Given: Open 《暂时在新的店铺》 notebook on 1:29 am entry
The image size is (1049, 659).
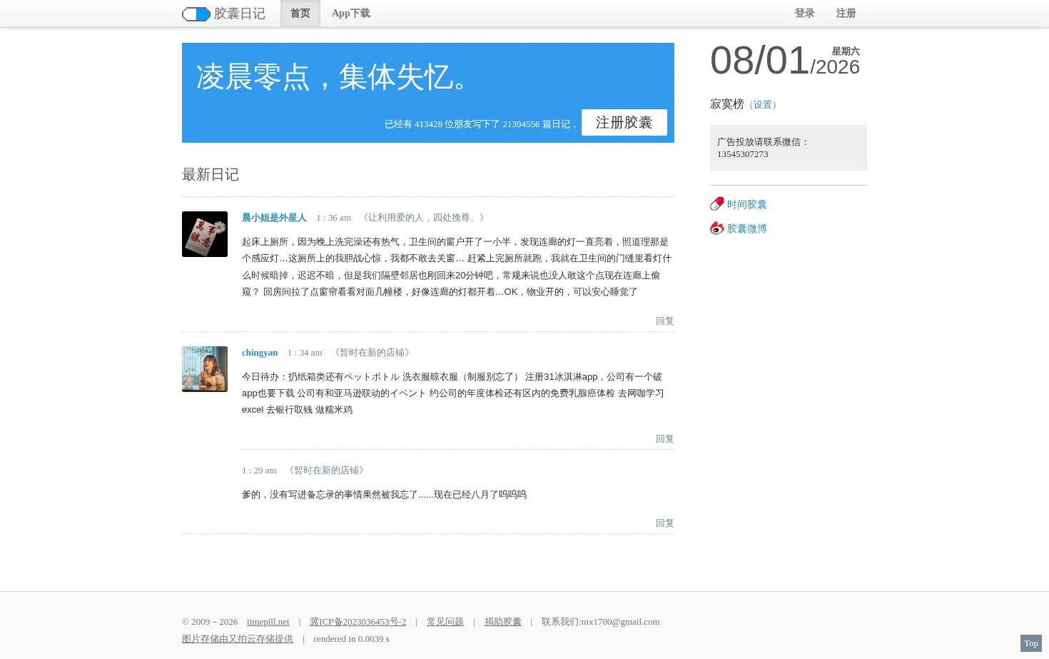Looking at the screenshot, I should coord(327,471).
